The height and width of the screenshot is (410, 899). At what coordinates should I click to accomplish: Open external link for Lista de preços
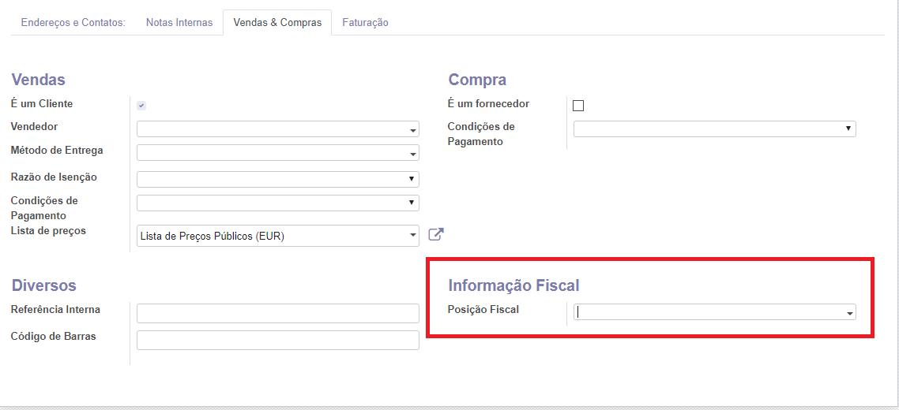[436, 234]
